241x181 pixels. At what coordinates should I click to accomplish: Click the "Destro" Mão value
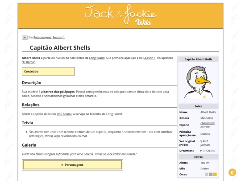[x=204, y=168]
